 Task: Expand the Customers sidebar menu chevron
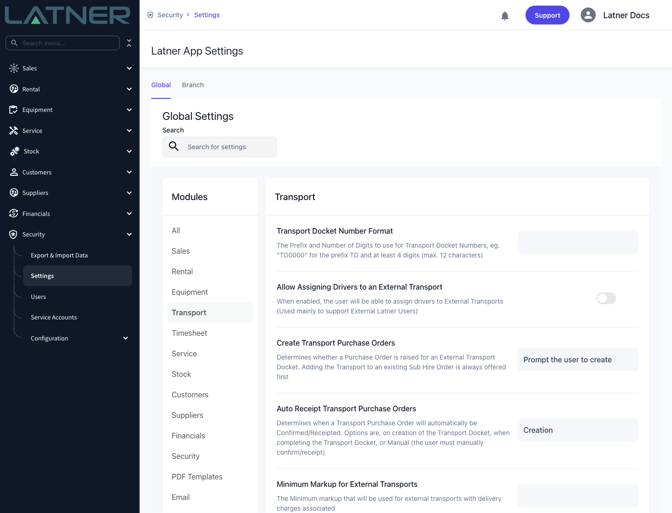(x=129, y=172)
